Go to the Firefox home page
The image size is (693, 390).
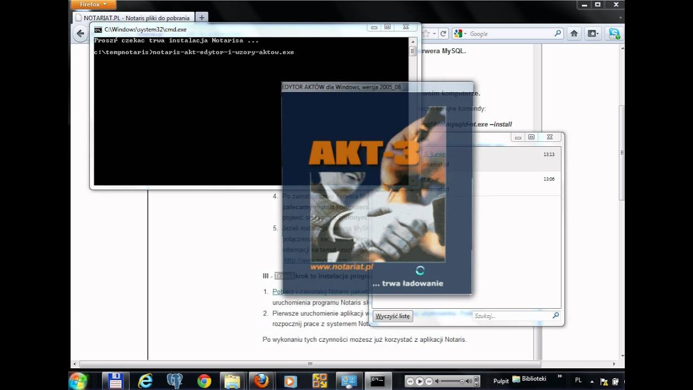click(574, 34)
